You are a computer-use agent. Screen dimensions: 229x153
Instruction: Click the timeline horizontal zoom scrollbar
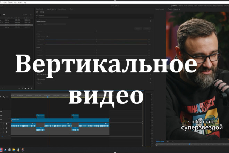pos(76,136)
